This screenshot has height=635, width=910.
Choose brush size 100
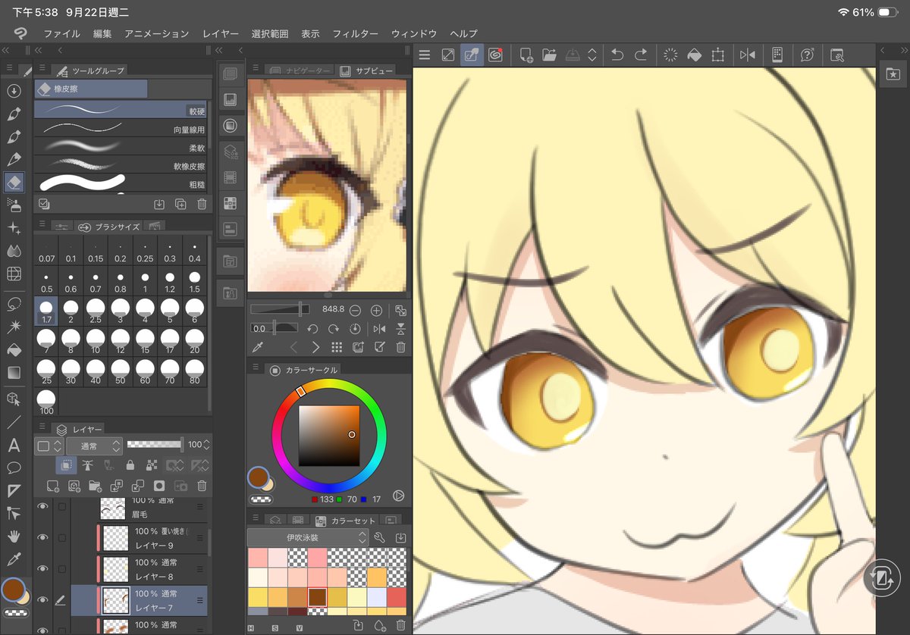click(x=46, y=402)
